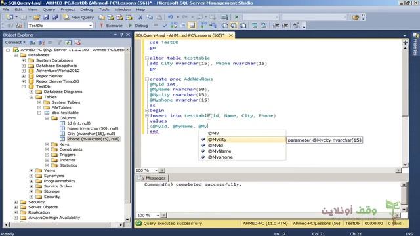Screen dimensions: 420x236
Task: Open the Connect dropdown in Object Explorer
Action: (x=15, y=42)
